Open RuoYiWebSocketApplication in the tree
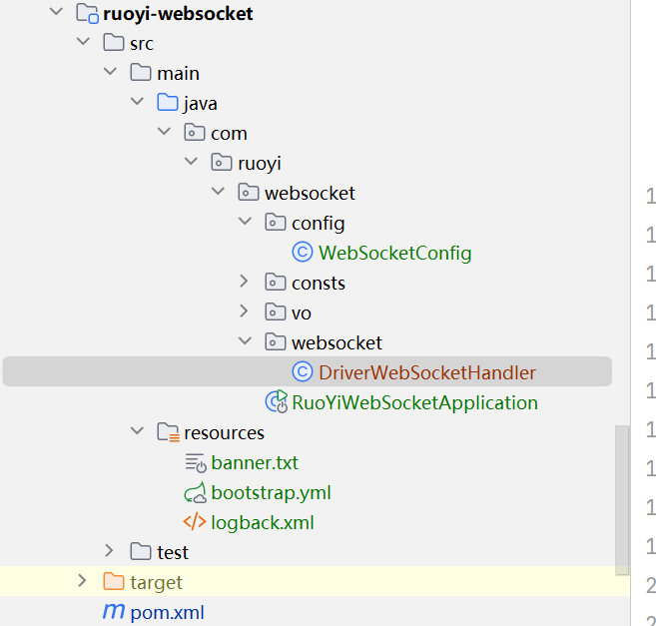 click(414, 402)
